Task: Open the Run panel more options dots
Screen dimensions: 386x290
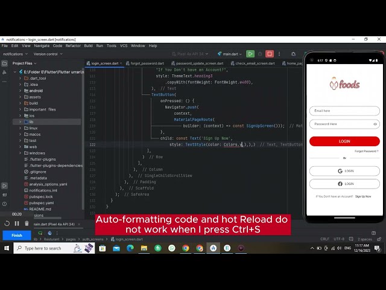Action: tap(57, 233)
